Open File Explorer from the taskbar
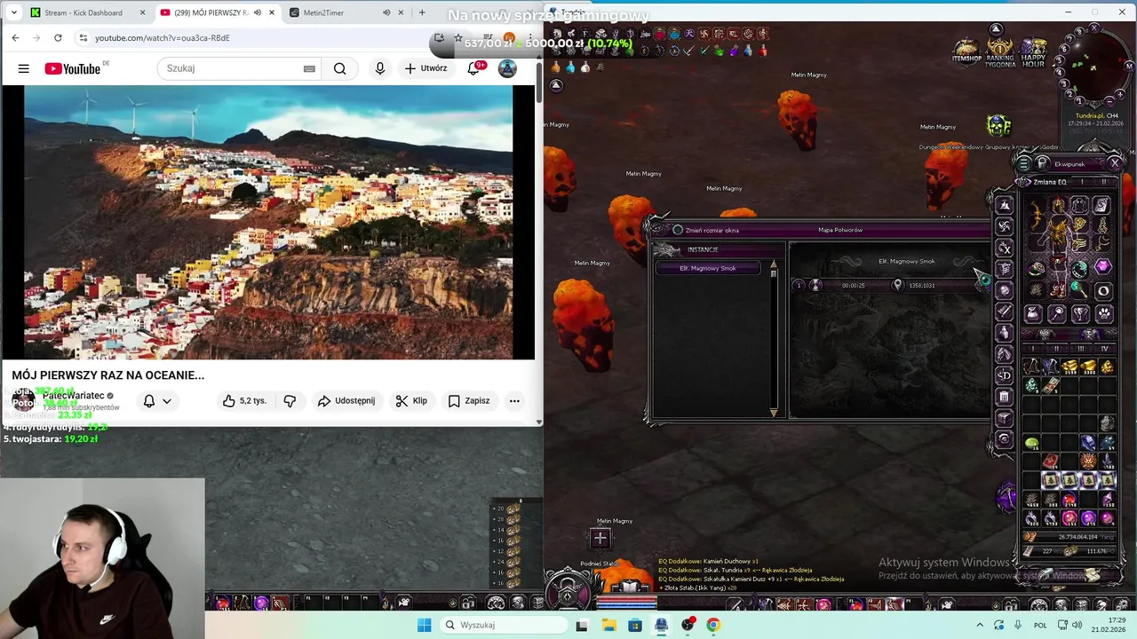The height and width of the screenshot is (639, 1137). (x=609, y=625)
